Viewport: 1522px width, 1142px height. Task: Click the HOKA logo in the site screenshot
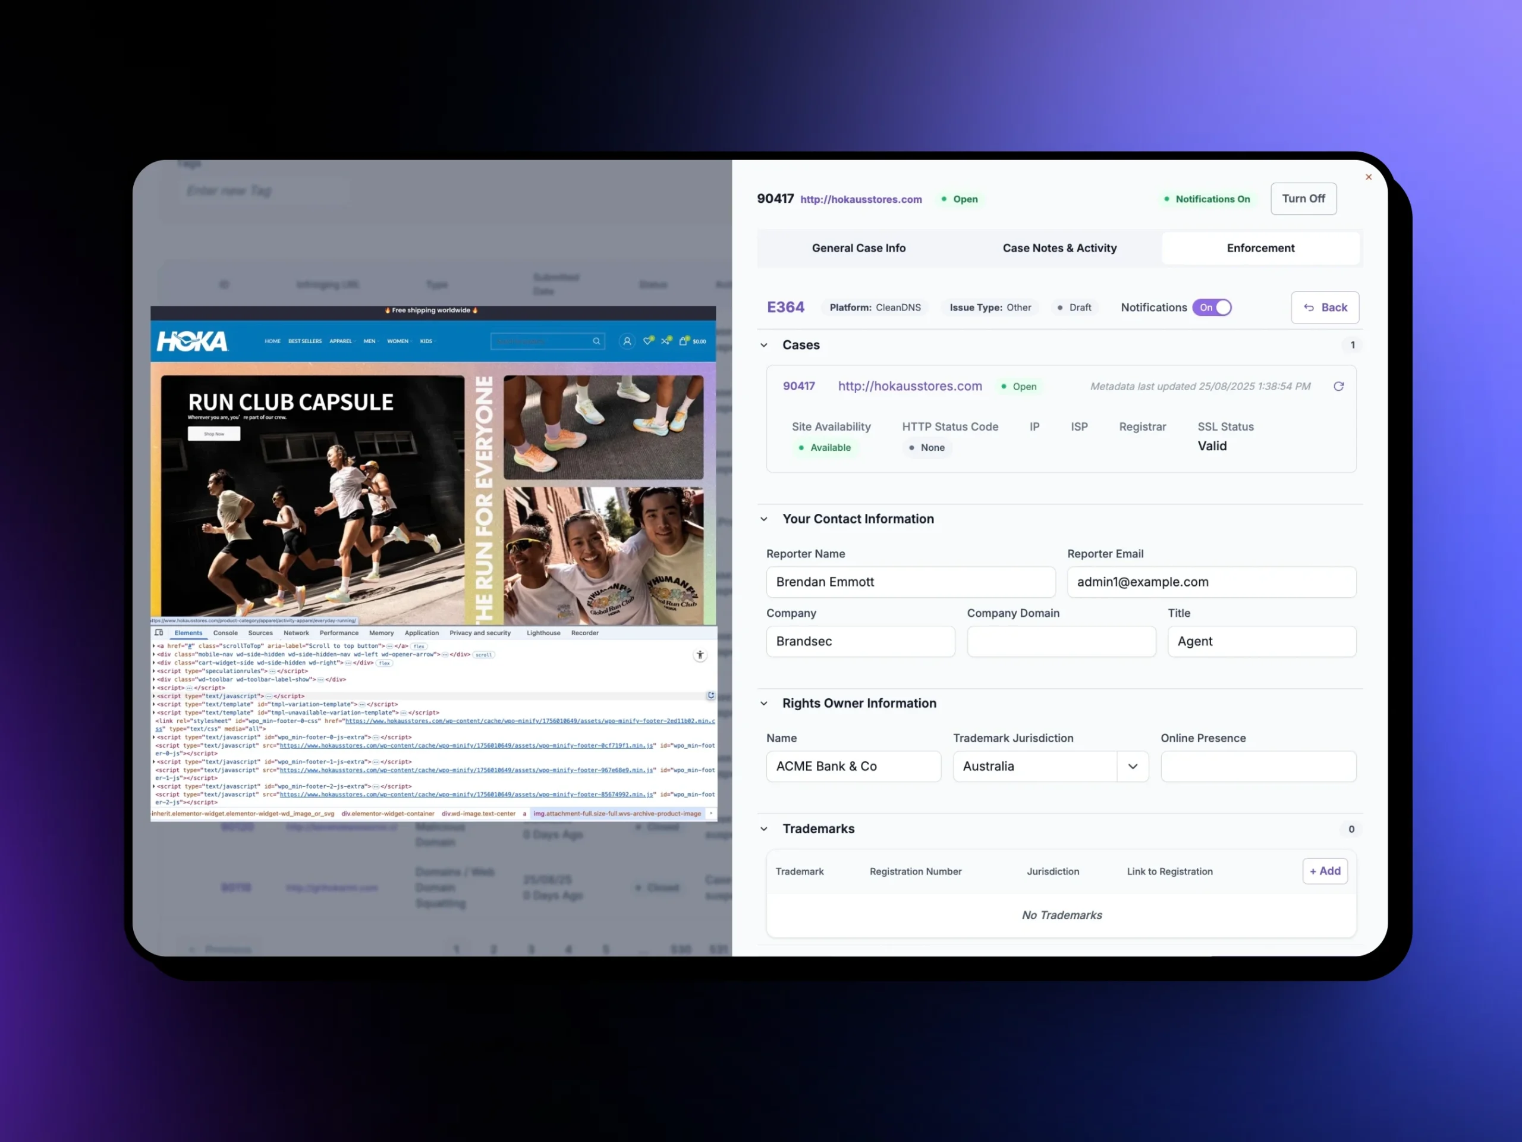[192, 341]
